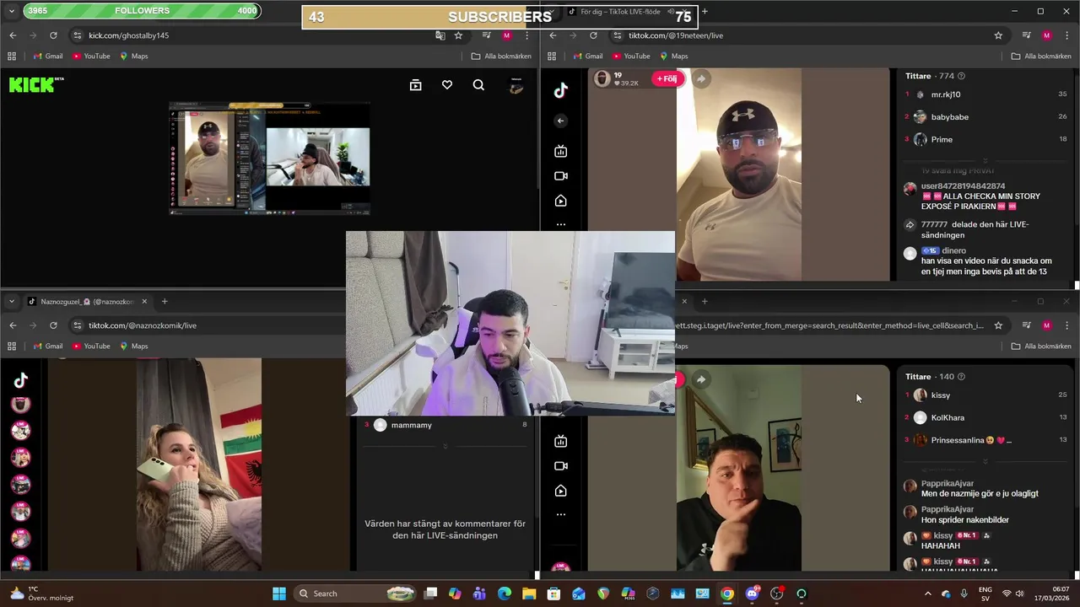Open the search magnifier on Kick
The height and width of the screenshot is (607, 1080).
coord(478,85)
